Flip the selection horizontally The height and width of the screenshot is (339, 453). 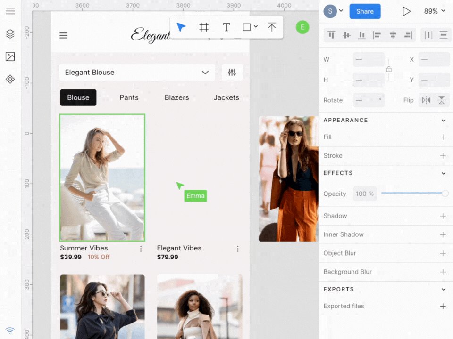click(x=426, y=100)
